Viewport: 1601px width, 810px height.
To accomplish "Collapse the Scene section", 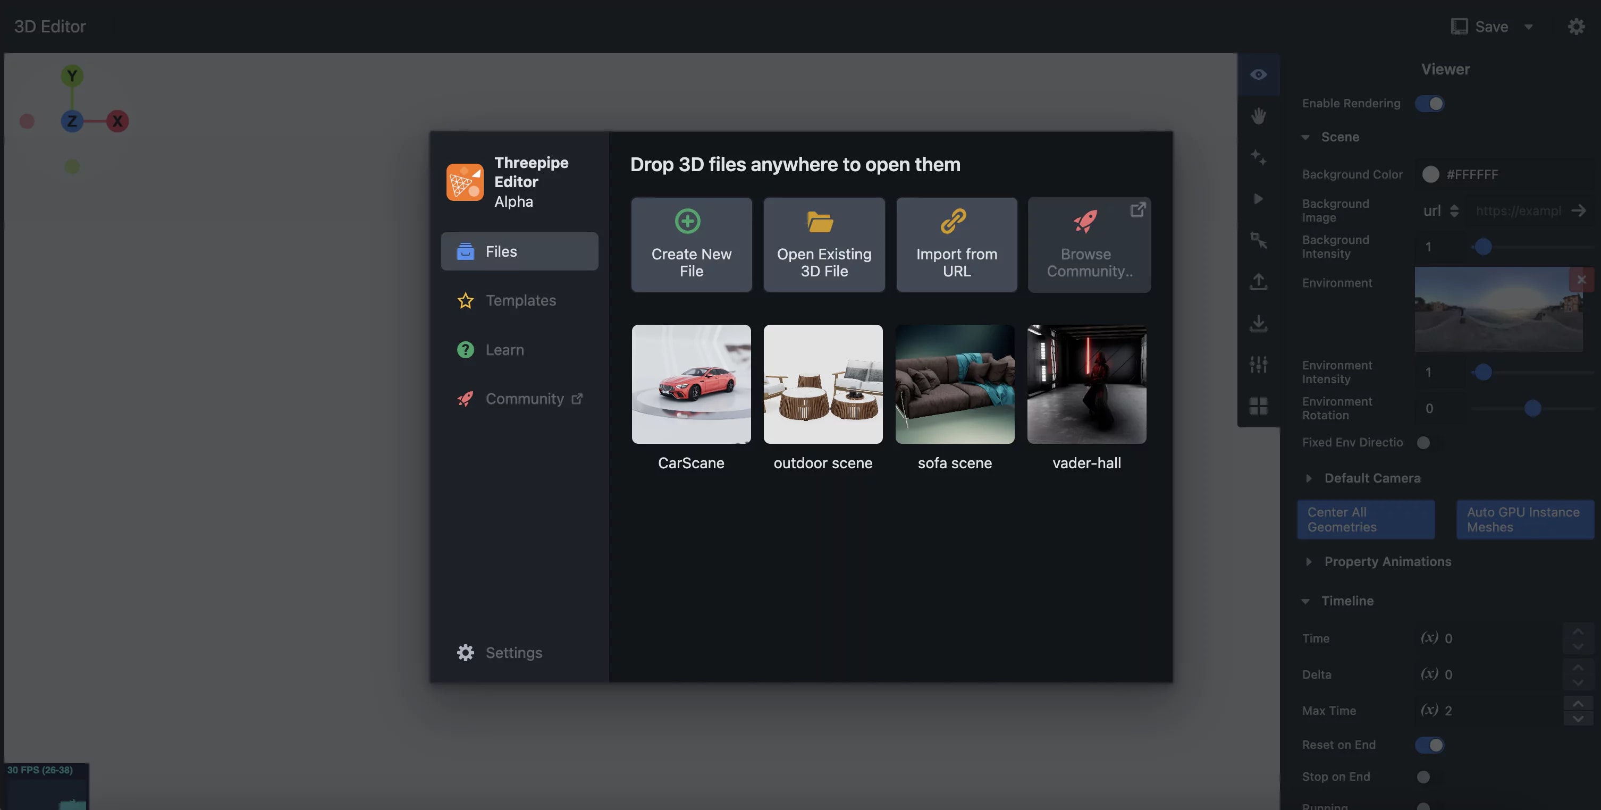I will coord(1305,137).
